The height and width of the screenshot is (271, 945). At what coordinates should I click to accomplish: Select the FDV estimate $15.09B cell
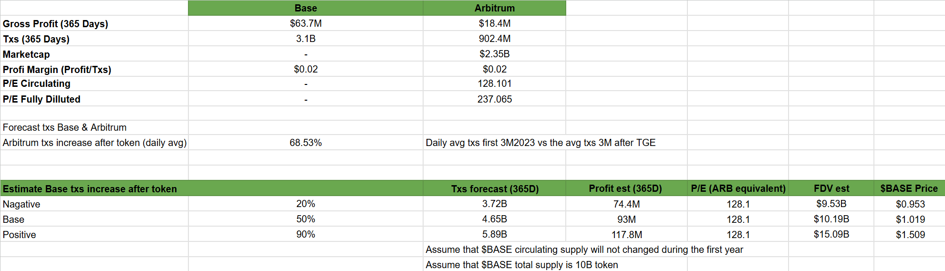pos(831,234)
